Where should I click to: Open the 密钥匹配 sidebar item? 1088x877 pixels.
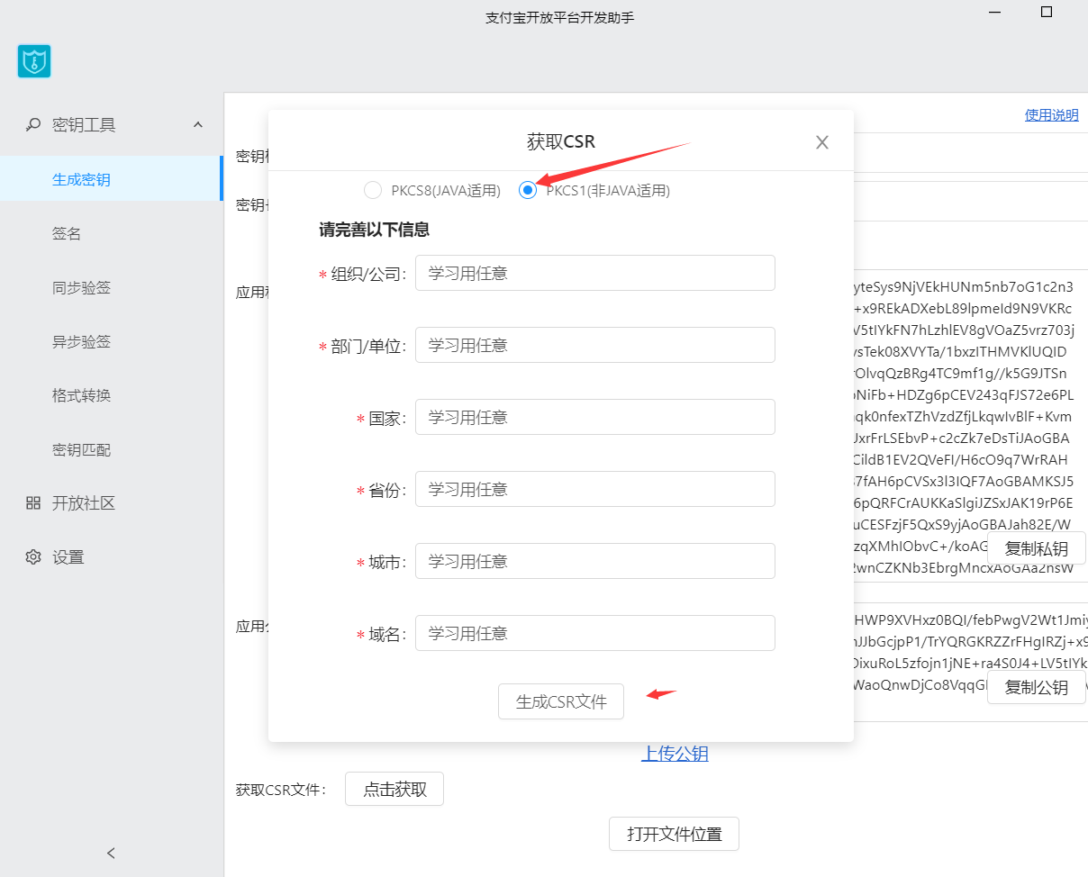pos(81,449)
